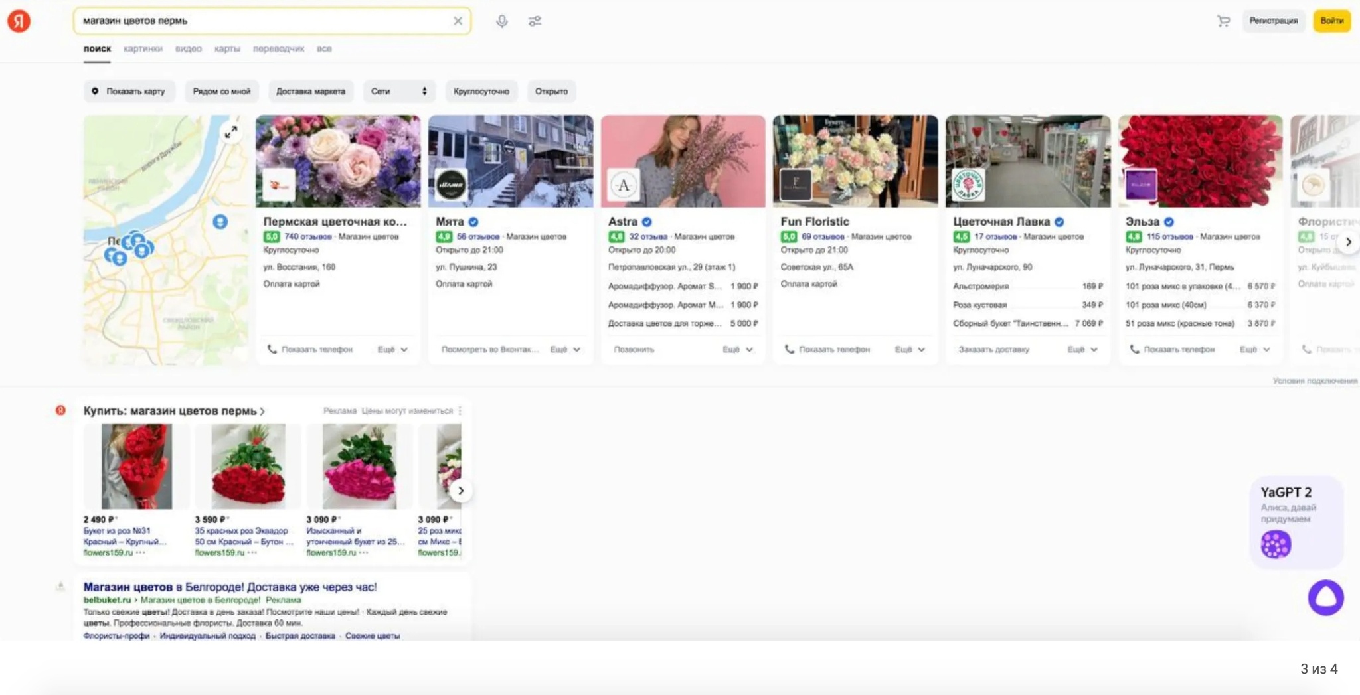The width and height of the screenshot is (1360, 695).
Task: Open ad options three-dot menu
Action: pyautogui.click(x=460, y=411)
